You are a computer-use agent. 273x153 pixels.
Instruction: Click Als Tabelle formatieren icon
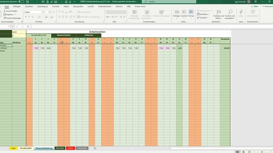[x=147, y=12]
